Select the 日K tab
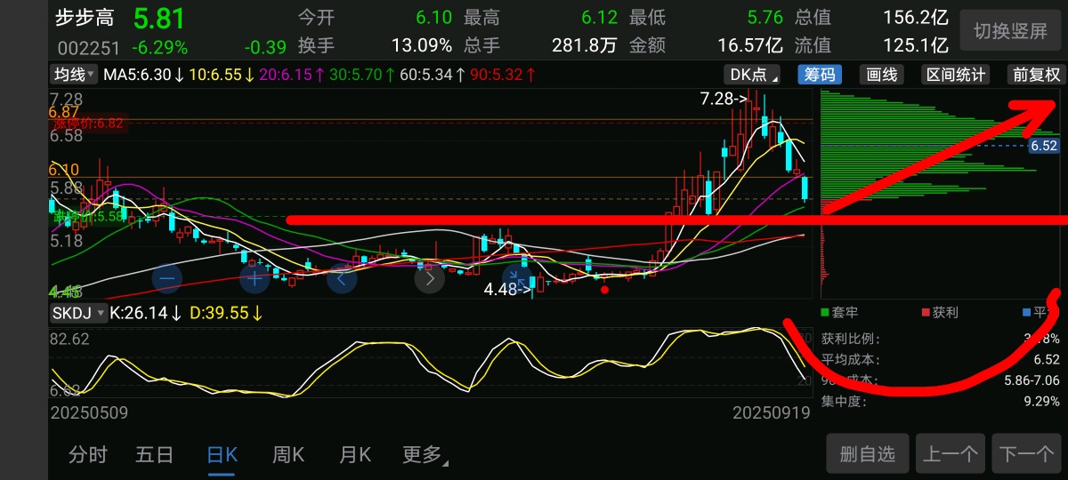This screenshot has width=1068, height=480. pyautogui.click(x=222, y=455)
